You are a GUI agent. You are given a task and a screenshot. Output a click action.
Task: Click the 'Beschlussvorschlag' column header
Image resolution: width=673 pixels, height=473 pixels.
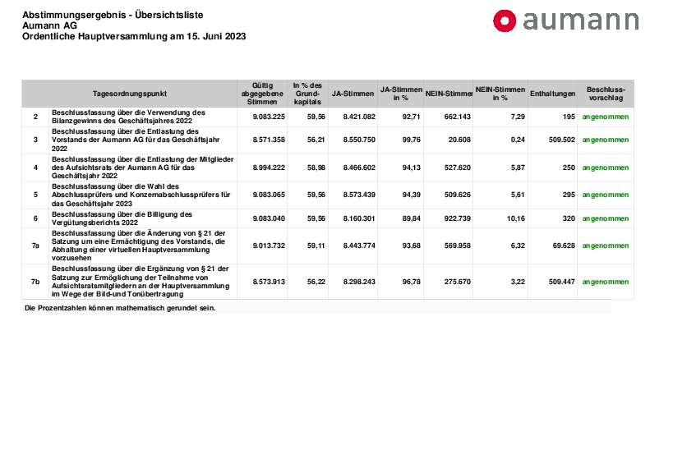pos(606,94)
